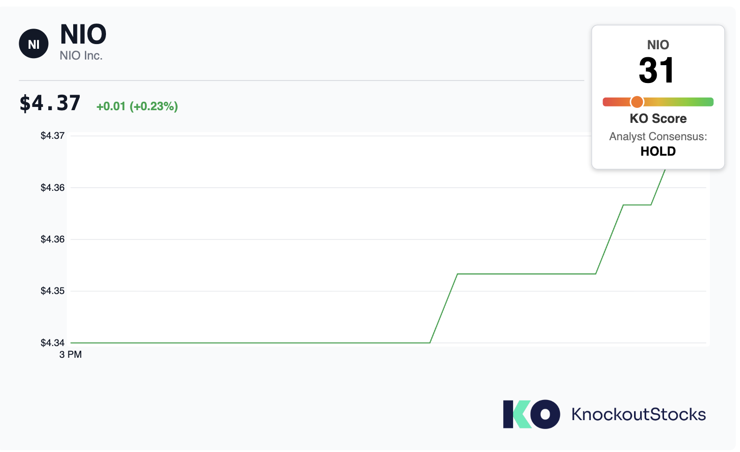
Task: Click the flat $4.35 plateau on chart line
Action: (526, 274)
